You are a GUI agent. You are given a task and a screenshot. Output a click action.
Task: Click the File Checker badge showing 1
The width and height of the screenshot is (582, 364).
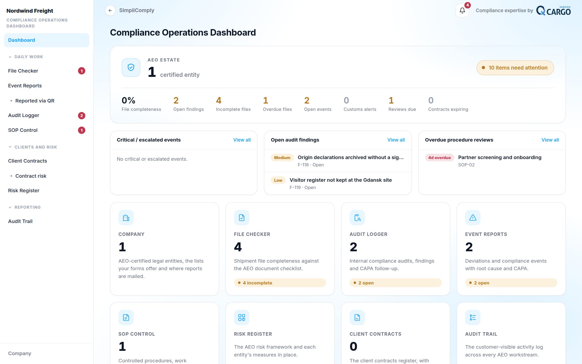coord(82,71)
